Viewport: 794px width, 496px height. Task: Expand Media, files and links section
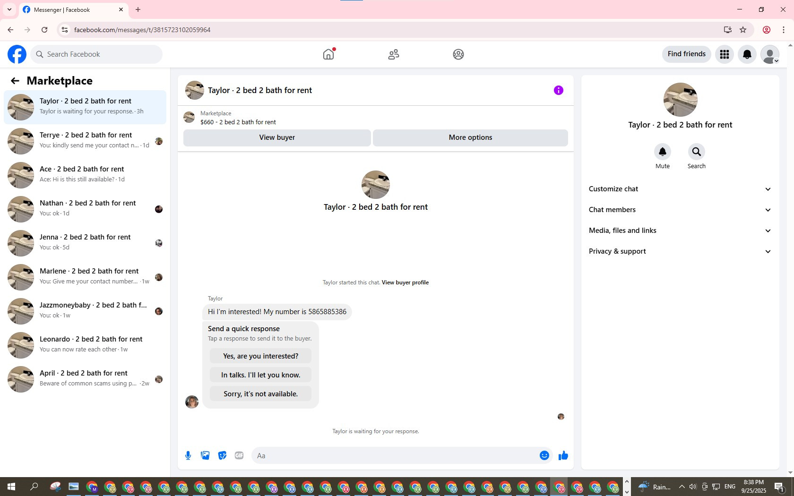pyautogui.click(x=680, y=231)
